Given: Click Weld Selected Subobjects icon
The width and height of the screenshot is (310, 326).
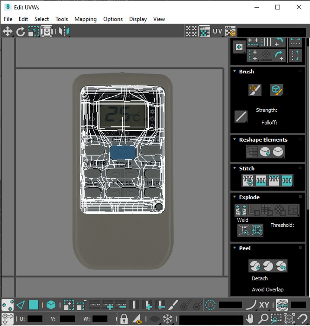Looking at the screenshot, I should 257,230.
